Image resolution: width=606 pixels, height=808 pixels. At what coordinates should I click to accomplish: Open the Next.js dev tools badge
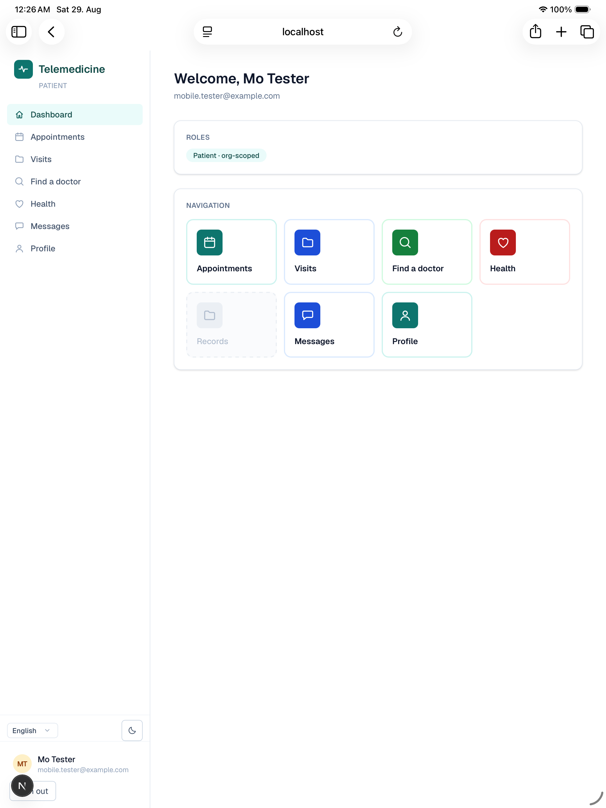tap(22, 786)
